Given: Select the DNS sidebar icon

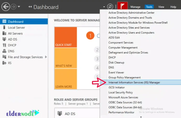Looking at the screenshot, I should 4,51.
